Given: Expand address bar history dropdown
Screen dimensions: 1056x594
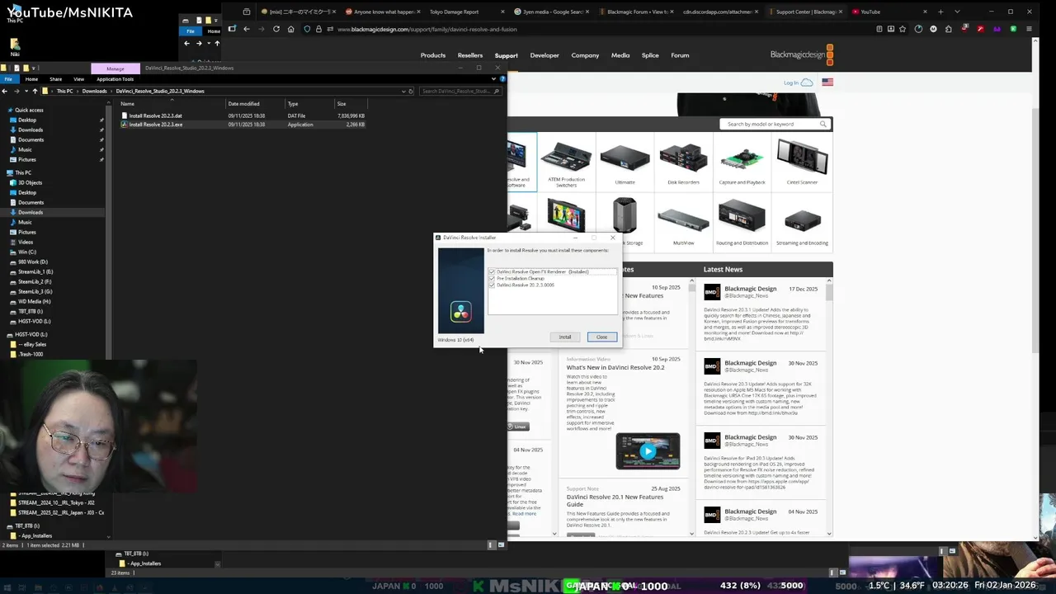Looking at the screenshot, I should [x=403, y=91].
